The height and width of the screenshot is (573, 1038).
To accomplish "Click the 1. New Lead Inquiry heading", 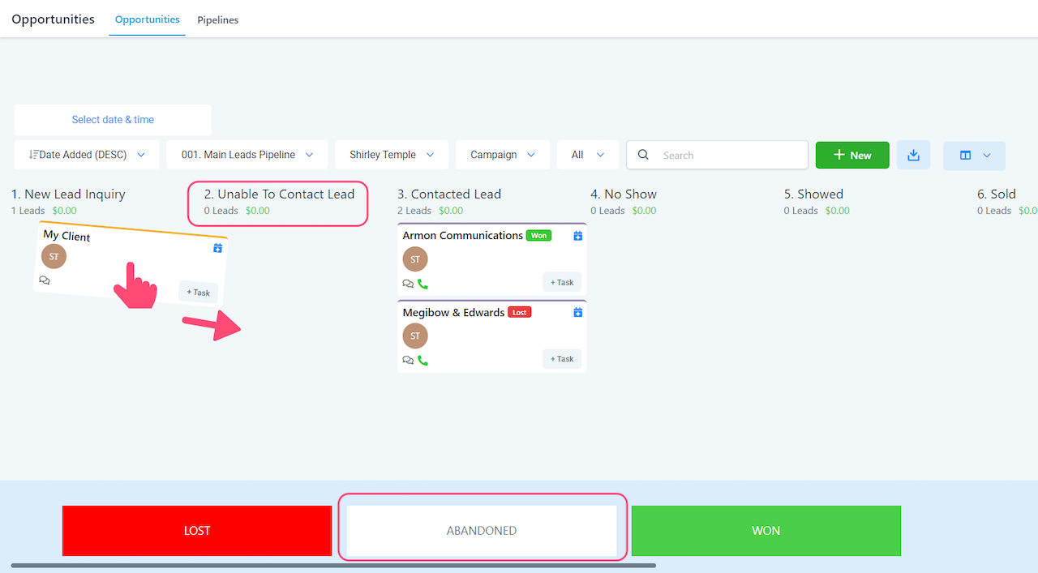I will (x=68, y=194).
